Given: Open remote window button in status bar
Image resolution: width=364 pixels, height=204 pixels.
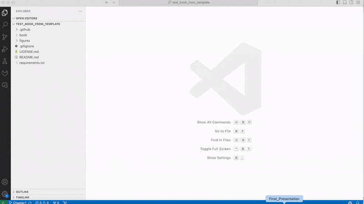Looking at the screenshot, I should pos(3,202).
